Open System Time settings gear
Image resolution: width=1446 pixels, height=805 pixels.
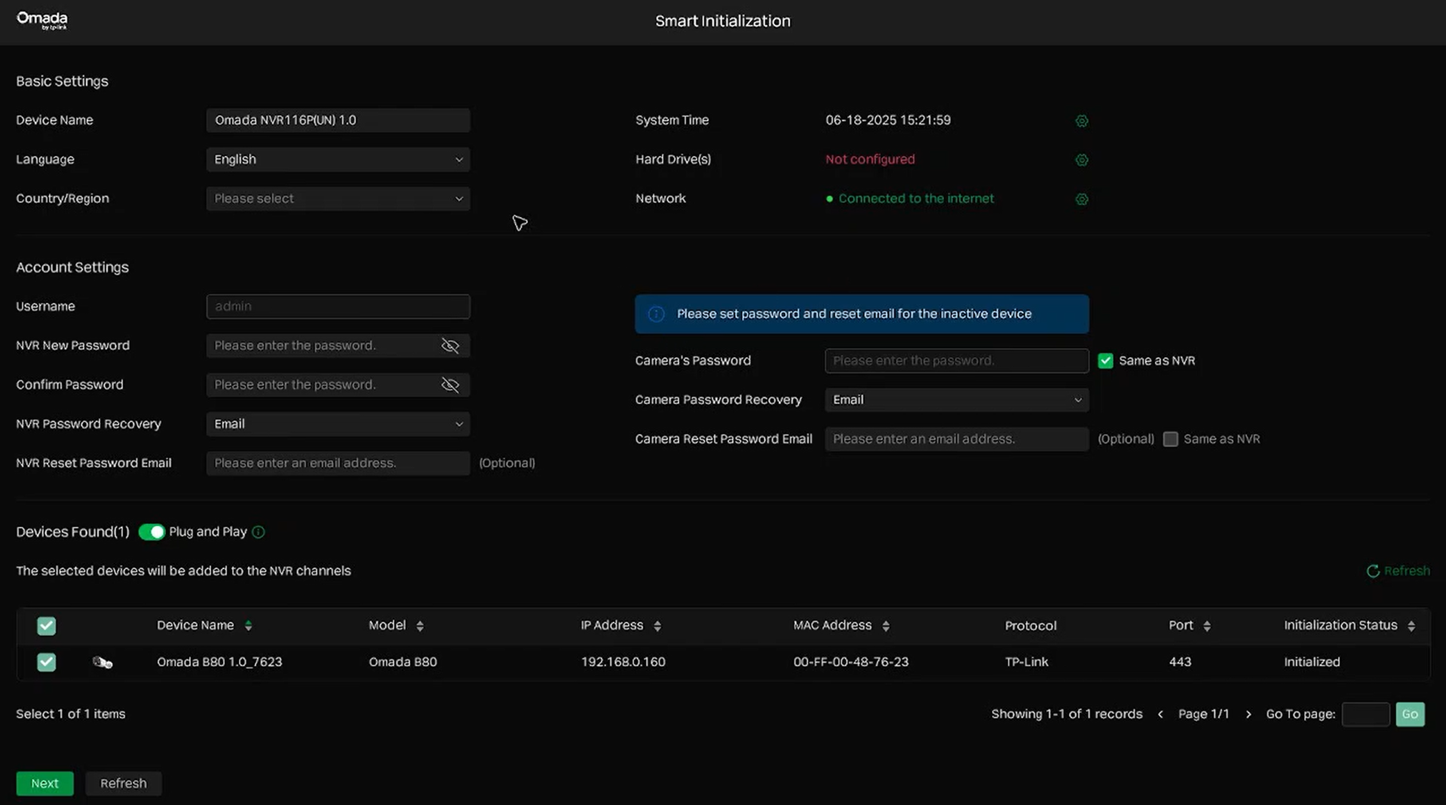pos(1082,121)
